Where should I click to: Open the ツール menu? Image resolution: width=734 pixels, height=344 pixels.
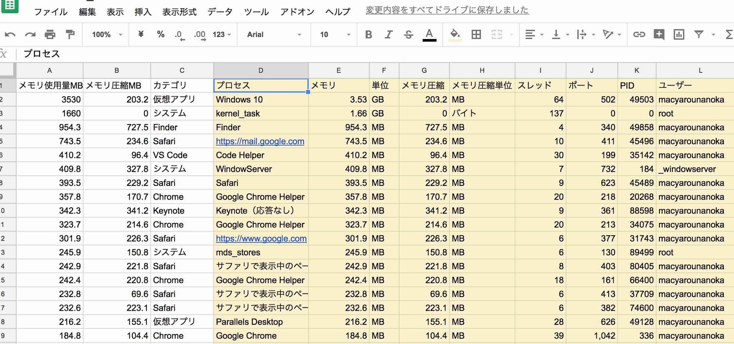(x=256, y=12)
